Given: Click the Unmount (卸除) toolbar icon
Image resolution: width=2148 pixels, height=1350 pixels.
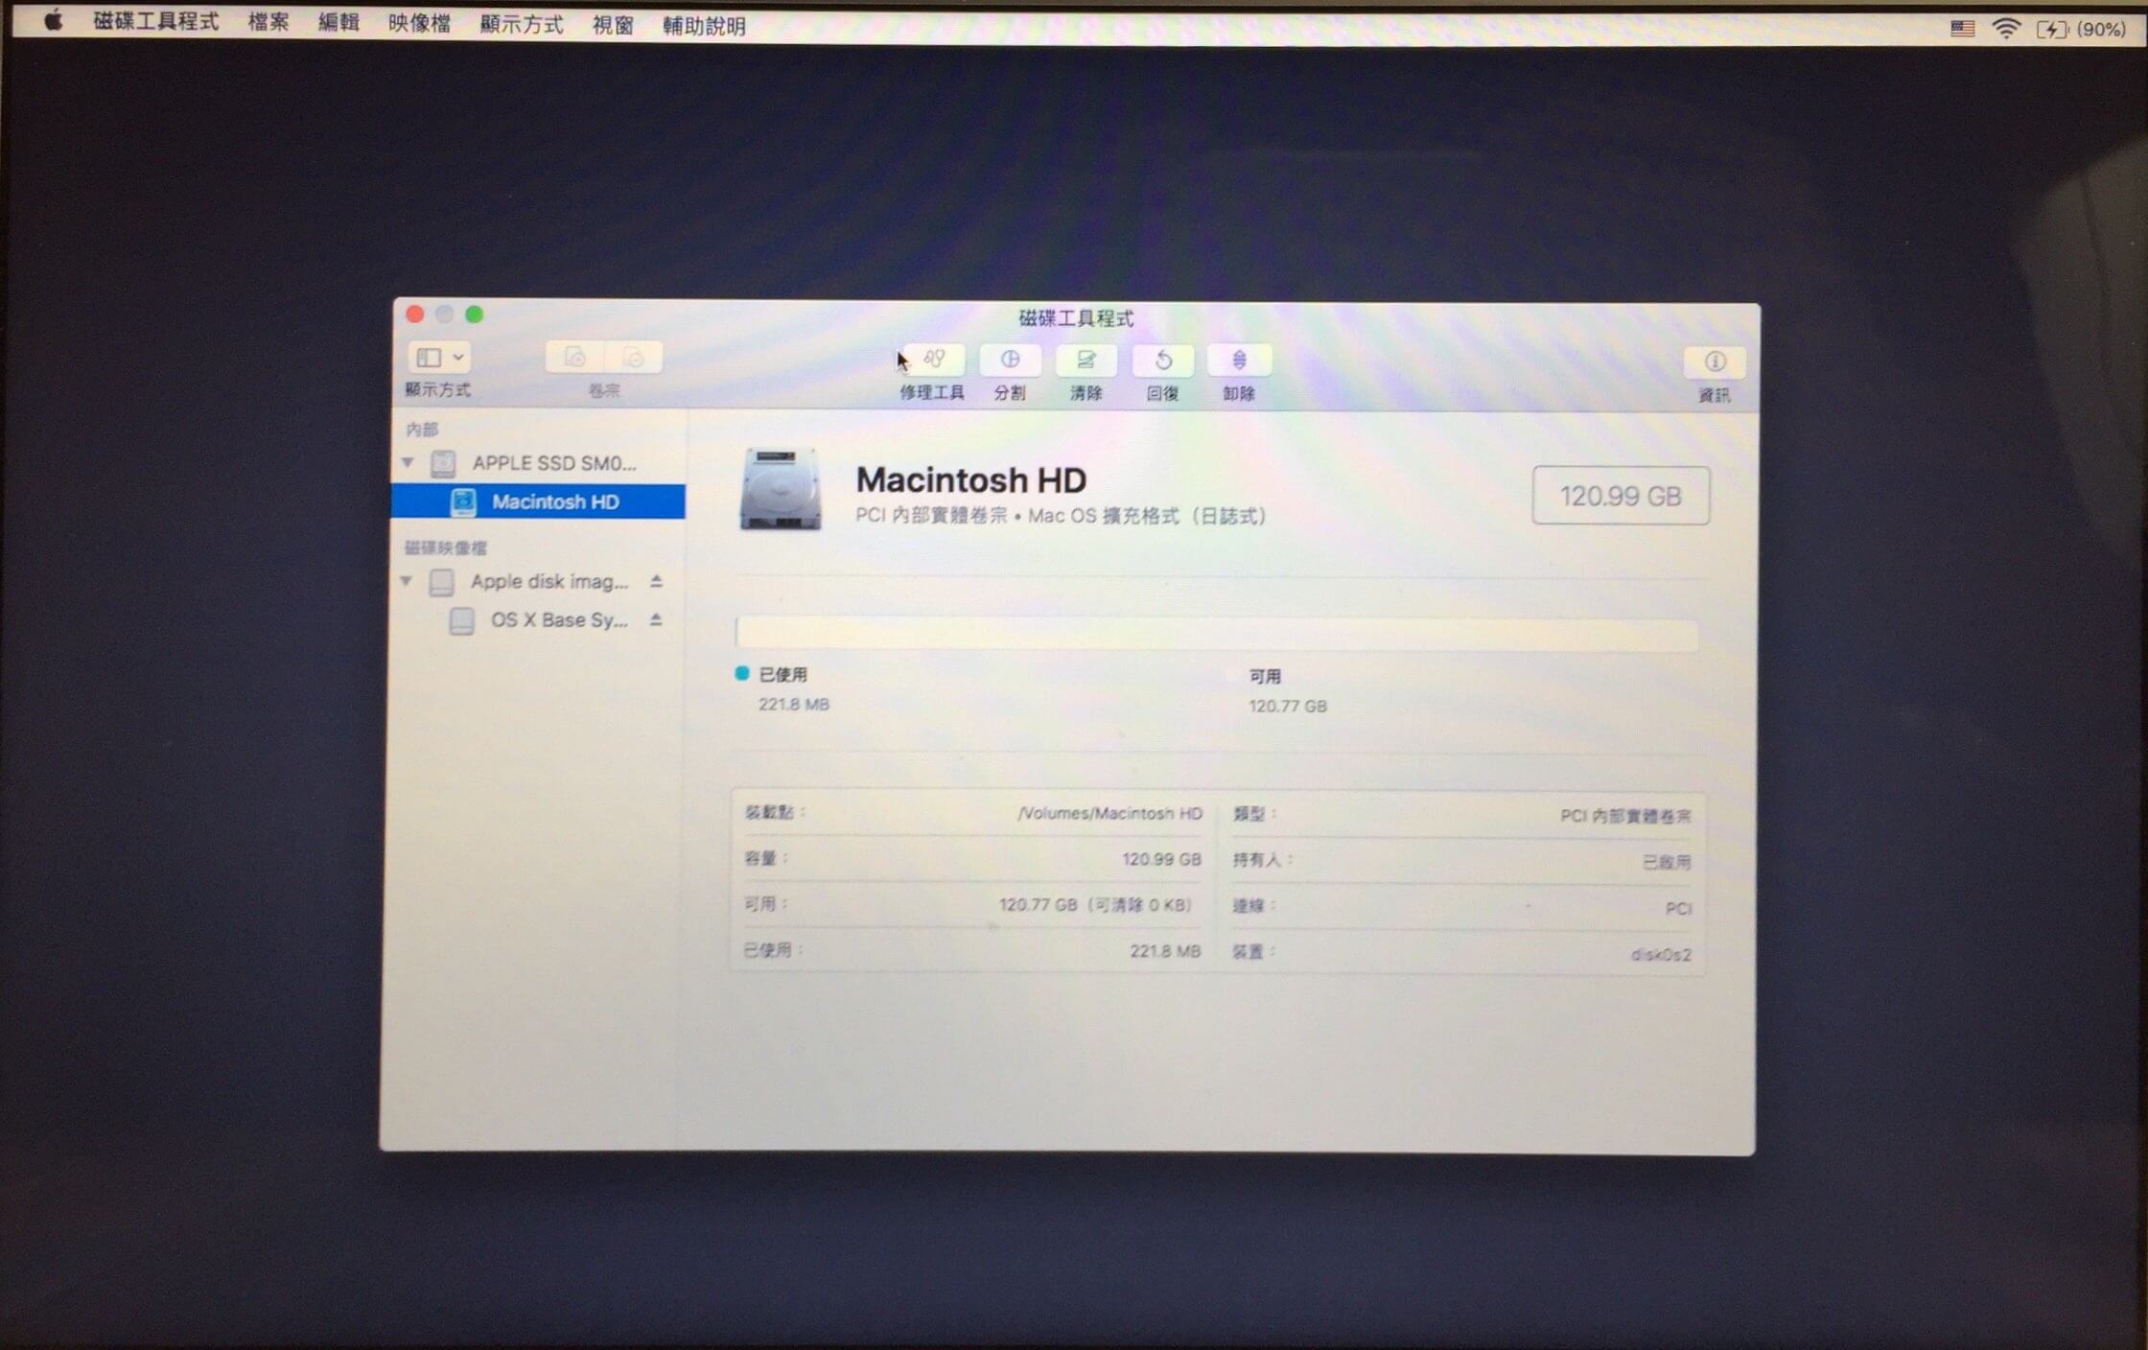Looking at the screenshot, I should (1239, 361).
